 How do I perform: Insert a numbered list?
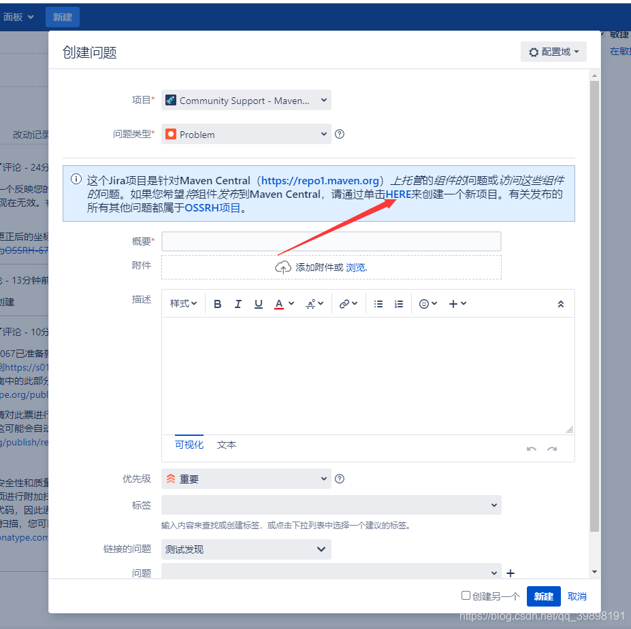pos(399,304)
